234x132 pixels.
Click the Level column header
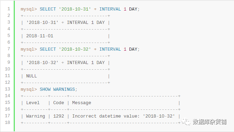click(33, 103)
